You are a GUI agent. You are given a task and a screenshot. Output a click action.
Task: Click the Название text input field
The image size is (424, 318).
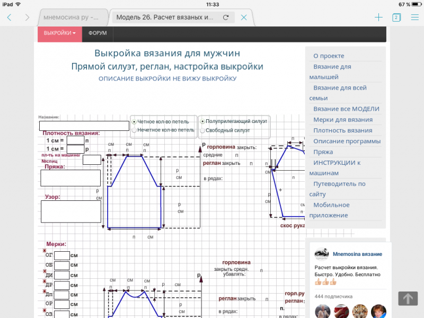84,126
